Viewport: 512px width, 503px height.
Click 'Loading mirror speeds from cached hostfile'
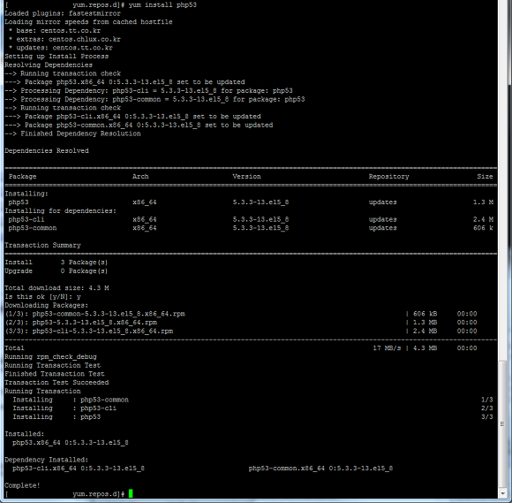click(88, 22)
